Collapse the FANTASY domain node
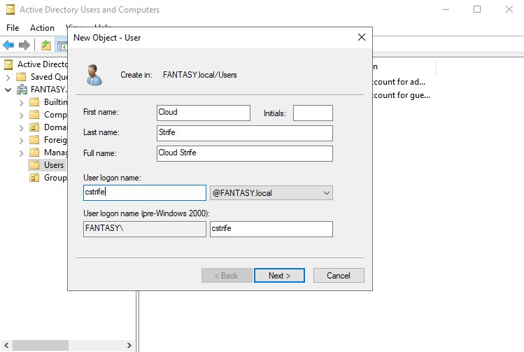The height and width of the screenshot is (352, 524). (8, 90)
